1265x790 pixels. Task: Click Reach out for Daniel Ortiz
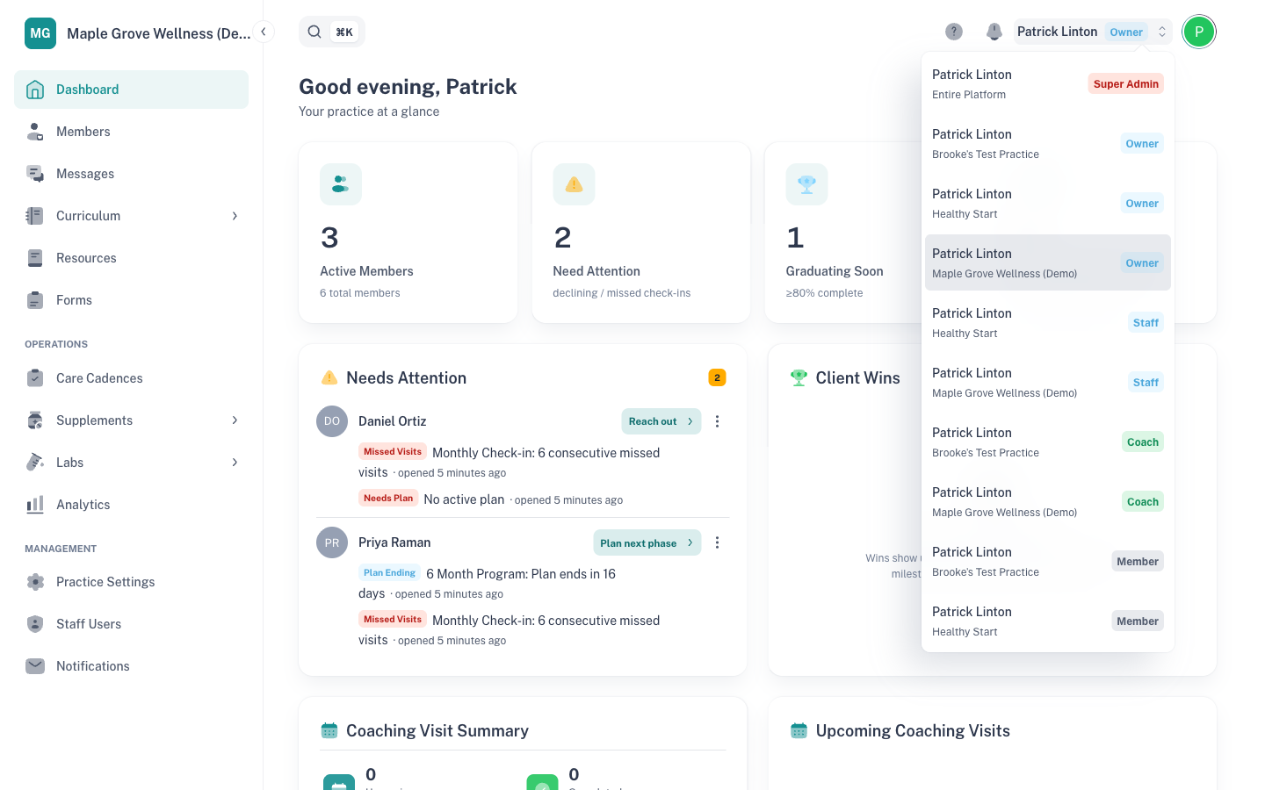(661, 421)
